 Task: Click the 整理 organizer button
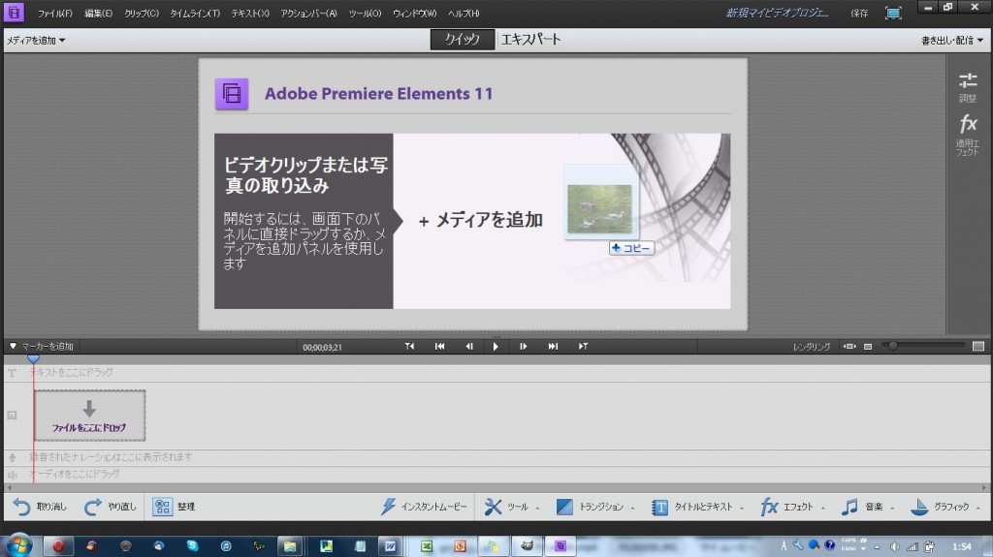coord(174,507)
